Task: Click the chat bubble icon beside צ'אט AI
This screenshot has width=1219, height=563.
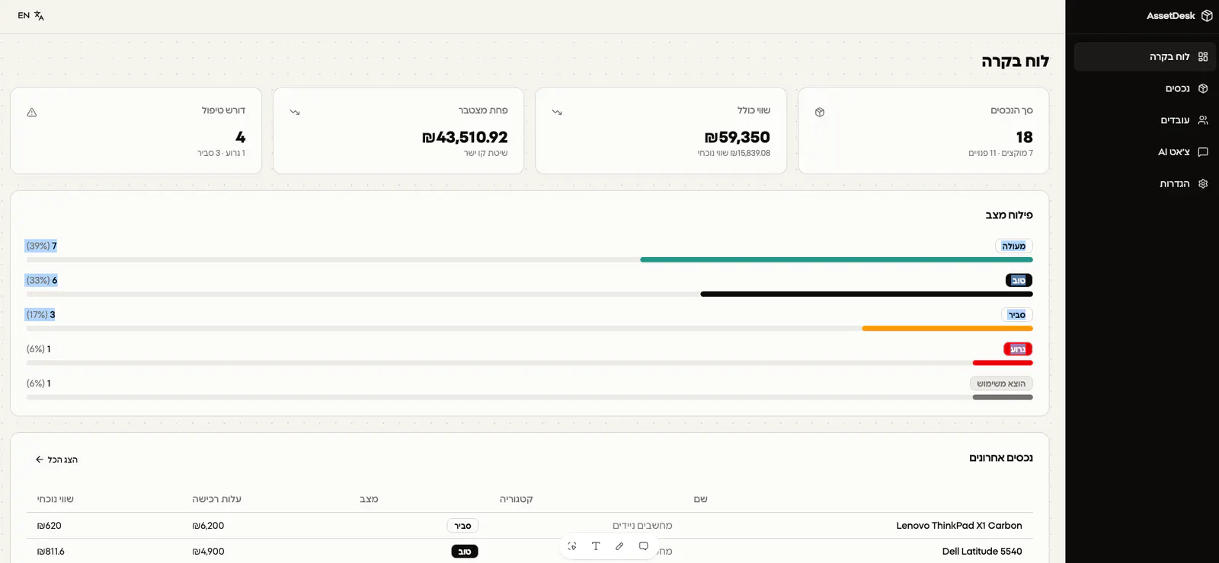Action: [x=1203, y=152]
